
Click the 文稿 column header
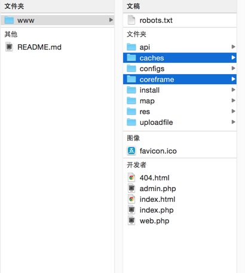tap(133, 6)
